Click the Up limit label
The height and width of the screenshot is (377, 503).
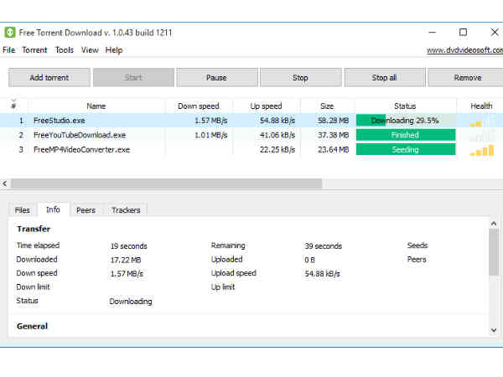point(223,287)
